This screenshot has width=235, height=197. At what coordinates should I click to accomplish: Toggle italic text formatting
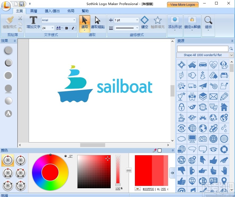coord(72,28)
